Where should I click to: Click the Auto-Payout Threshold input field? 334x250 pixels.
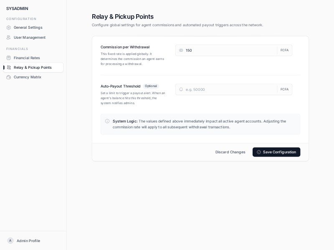(x=230, y=90)
